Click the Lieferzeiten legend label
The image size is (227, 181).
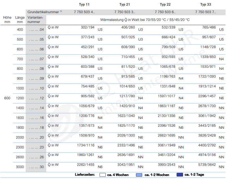pyautogui.click(x=85, y=175)
